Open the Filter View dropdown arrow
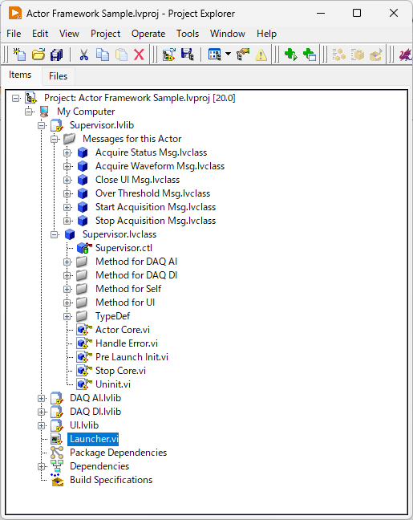The height and width of the screenshot is (520, 413). [x=228, y=54]
